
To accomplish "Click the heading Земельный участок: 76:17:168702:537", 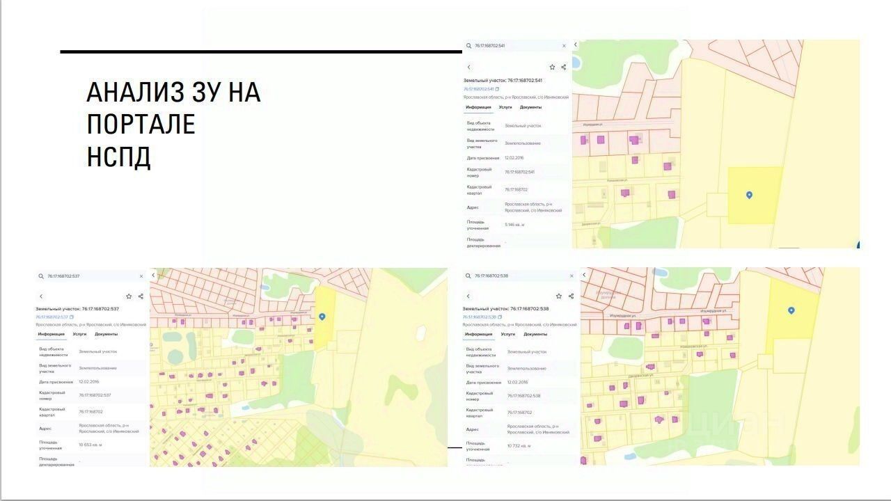I will click(x=77, y=309).
